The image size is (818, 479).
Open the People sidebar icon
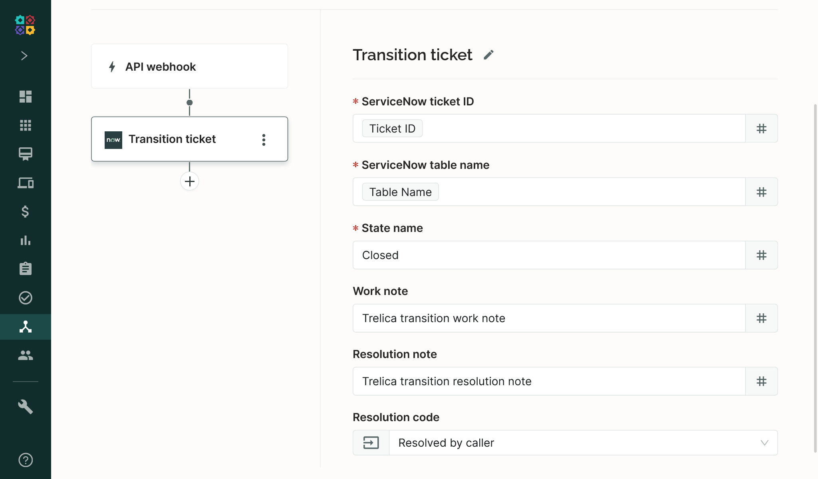26,355
